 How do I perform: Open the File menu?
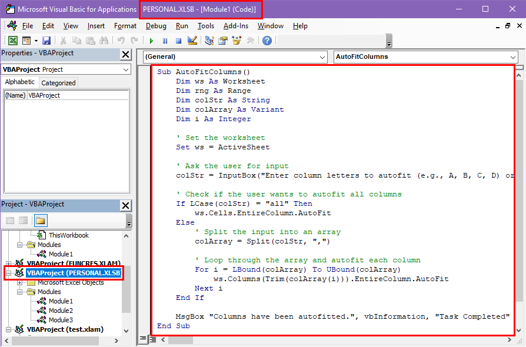click(28, 26)
